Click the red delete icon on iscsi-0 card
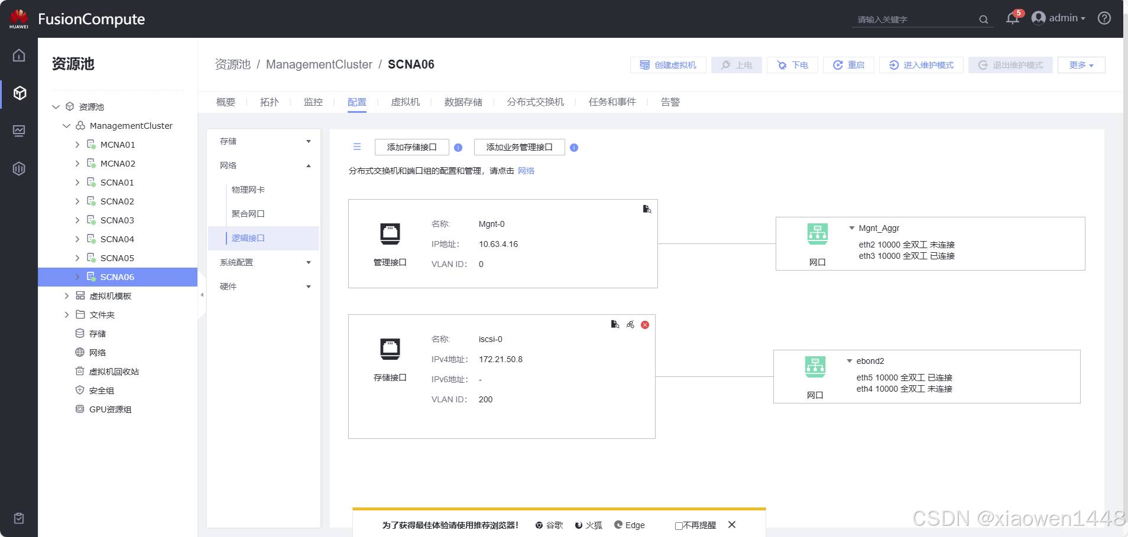The width and height of the screenshot is (1128, 537). 645,325
